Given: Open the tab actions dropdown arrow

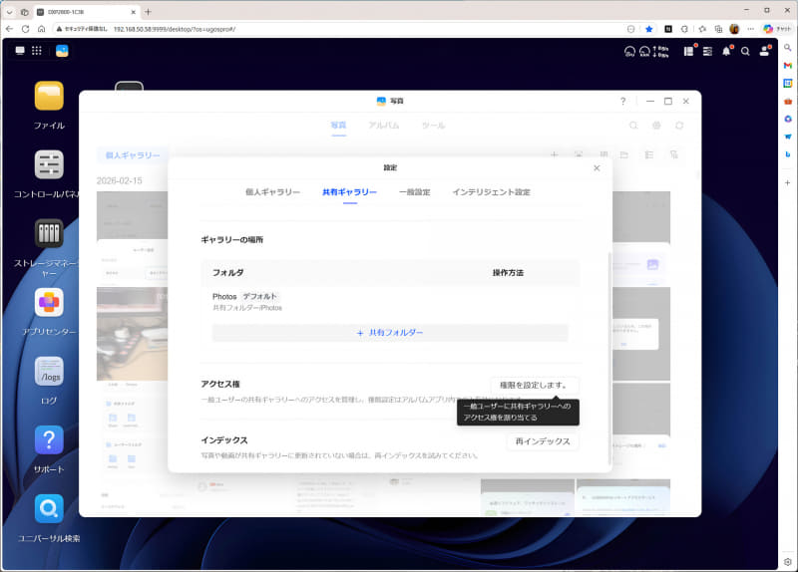Looking at the screenshot, I should pyautogui.click(x=9, y=12).
